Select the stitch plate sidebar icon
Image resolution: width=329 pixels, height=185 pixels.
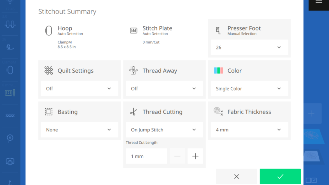pyautogui.click(x=10, y=93)
